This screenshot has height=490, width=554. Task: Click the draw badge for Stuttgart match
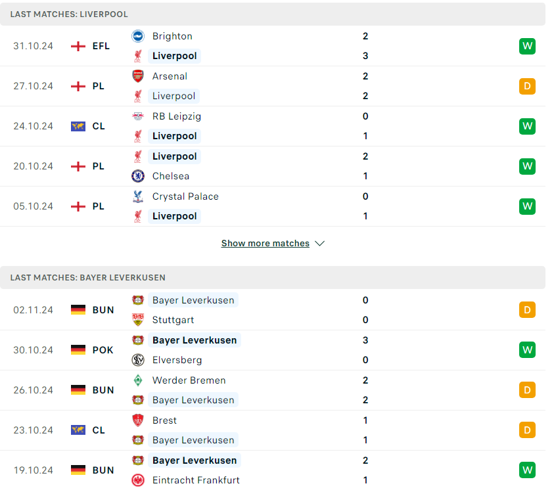pyautogui.click(x=527, y=310)
